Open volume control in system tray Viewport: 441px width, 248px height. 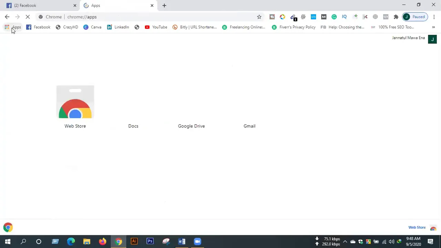391,241
